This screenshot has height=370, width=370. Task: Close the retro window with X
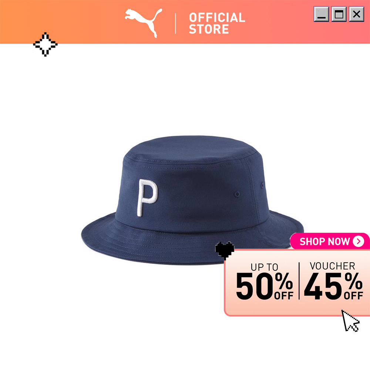tap(356, 14)
